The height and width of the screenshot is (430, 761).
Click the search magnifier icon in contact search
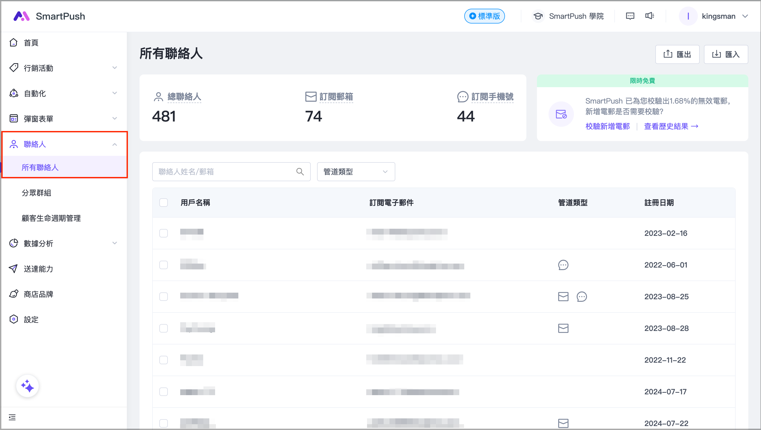[300, 172]
